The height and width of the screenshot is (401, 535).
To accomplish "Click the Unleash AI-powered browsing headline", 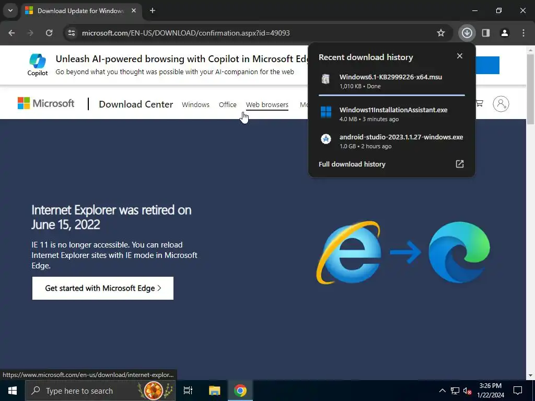I will coord(182,59).
